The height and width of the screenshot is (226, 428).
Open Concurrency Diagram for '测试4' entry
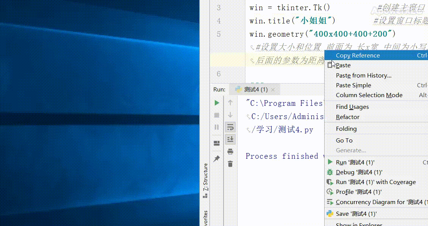[376, 202]
